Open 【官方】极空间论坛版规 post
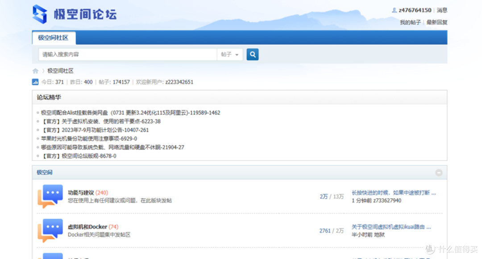Image resolution: width=482 pixels, height=259 pixels. [79, 156]
